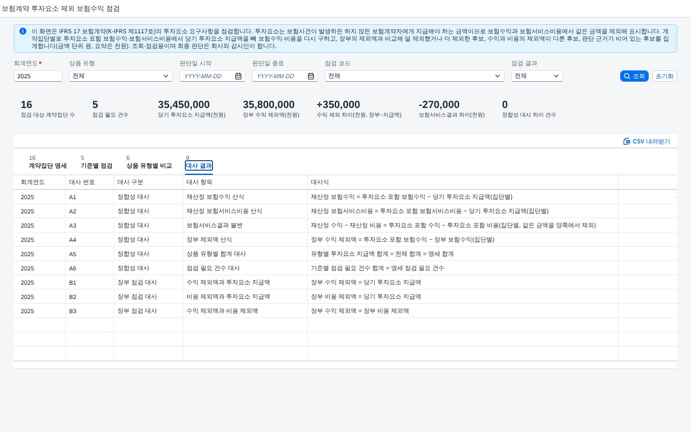Select the A1 대사 번호 cell
The height and width of the screenshot is (432, 691).
click(x=89, y=197)
